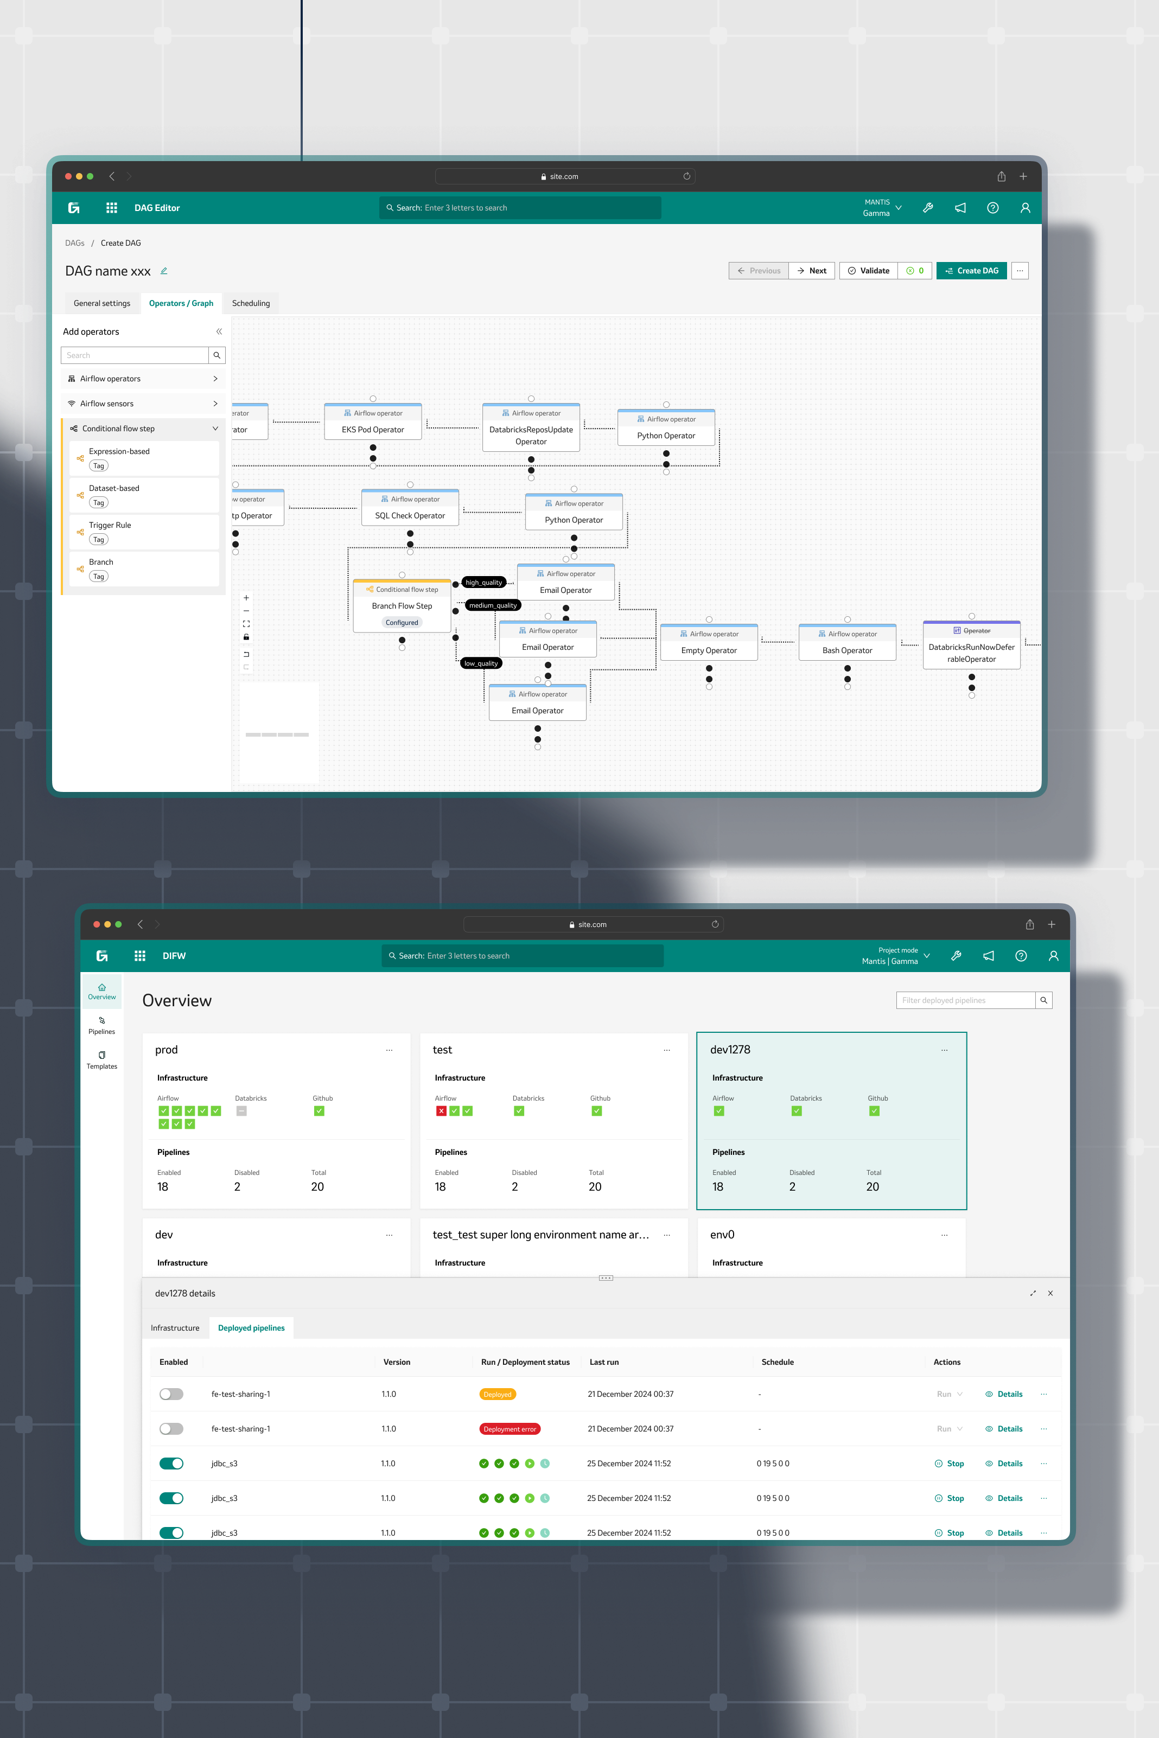Open Details for the jdbc_s3 pipeline
The image size is (1159, 1738).
point(1008,1463)
